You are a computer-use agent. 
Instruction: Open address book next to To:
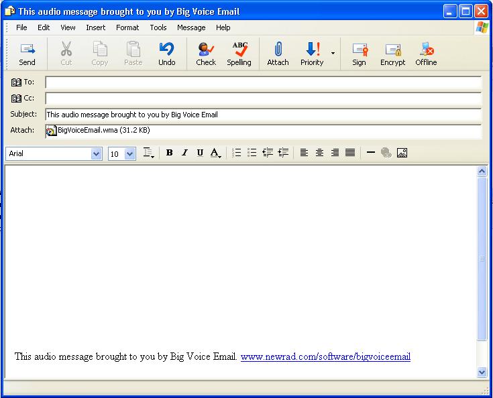click(16, 82)
